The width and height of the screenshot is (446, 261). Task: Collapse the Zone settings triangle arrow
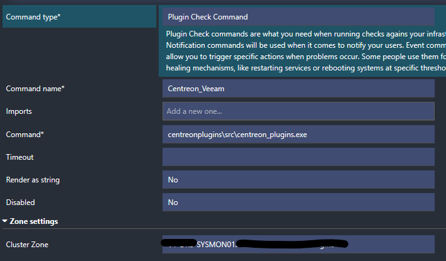[5, 221]
